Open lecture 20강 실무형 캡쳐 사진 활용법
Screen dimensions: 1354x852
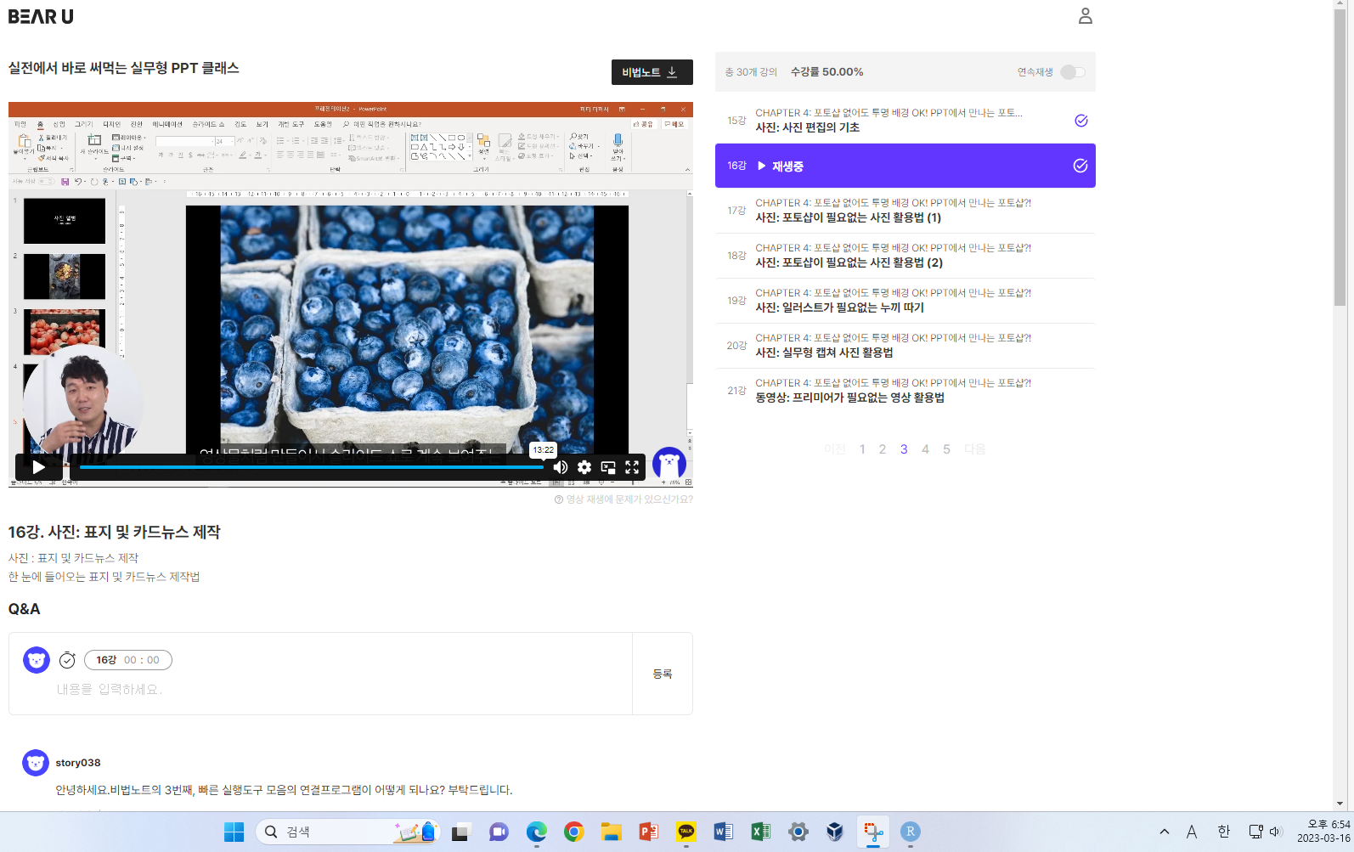[x=905, y=346]
